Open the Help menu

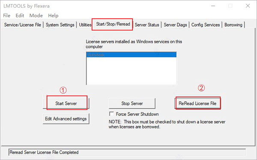(53, 15)
